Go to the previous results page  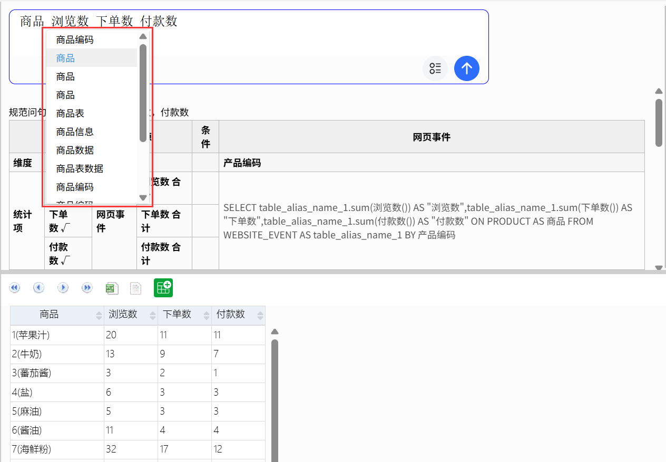pos(38,288)
